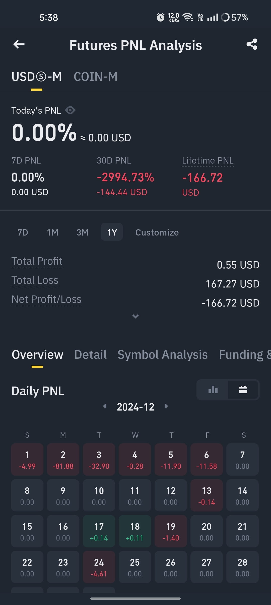Switch Daily PNL to bar chart view
Image resolution: width=271 pixels, height=605 pixels.
click(x=213, y=390)
